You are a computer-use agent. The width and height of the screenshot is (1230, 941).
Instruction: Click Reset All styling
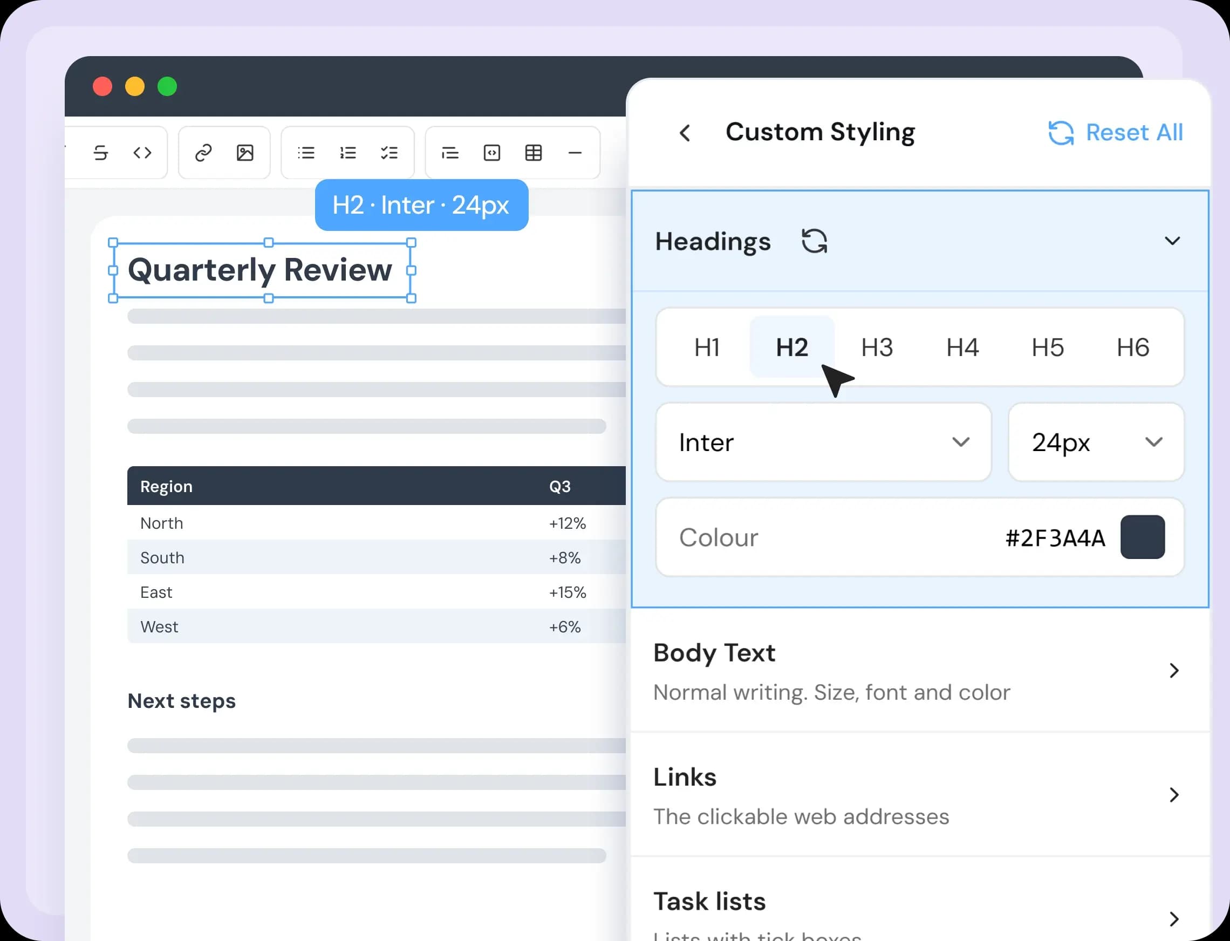[x=1116, y=133]
